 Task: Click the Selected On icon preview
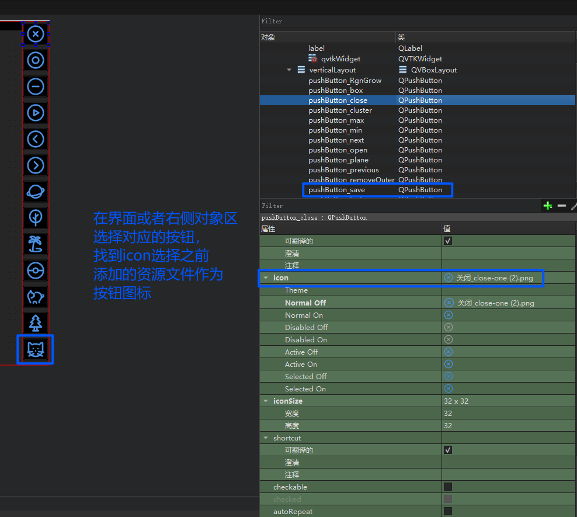(448, 388)
